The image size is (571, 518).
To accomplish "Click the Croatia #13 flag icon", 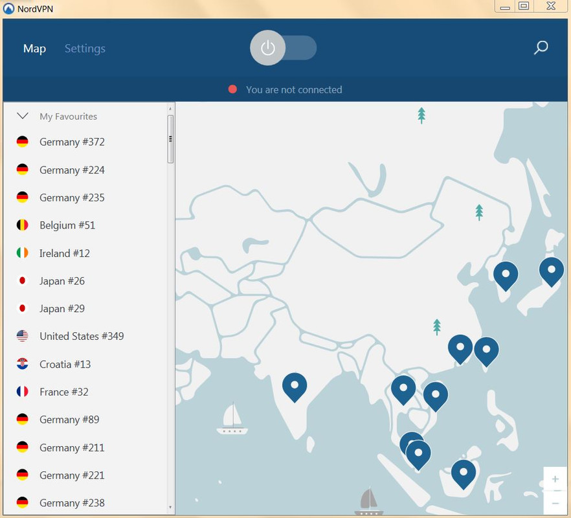I will [22, 363].
